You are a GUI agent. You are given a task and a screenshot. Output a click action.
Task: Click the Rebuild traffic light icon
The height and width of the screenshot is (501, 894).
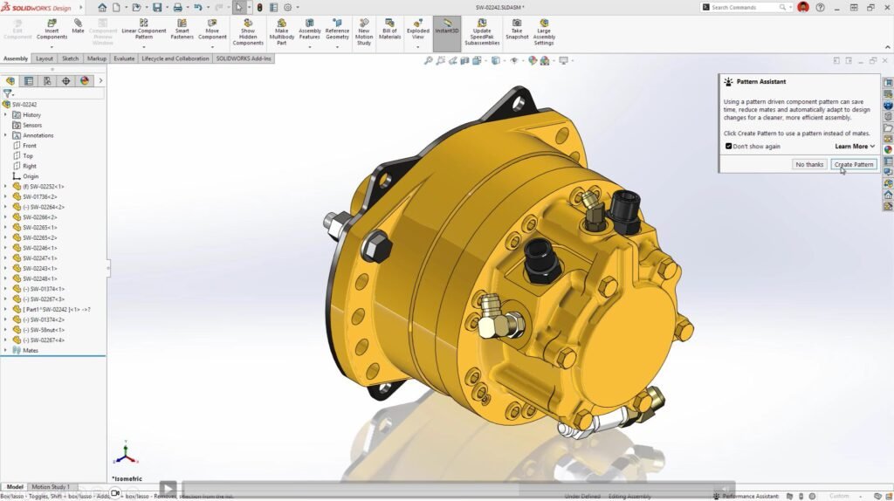[259, 7]
